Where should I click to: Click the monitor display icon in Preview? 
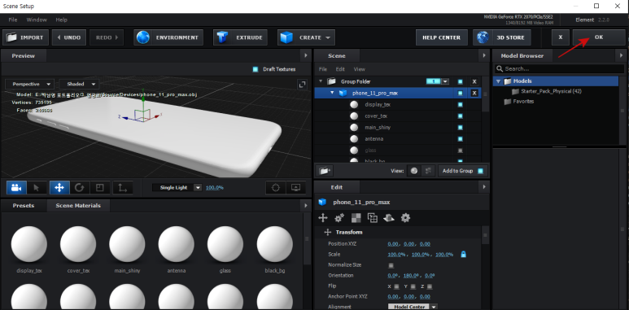pyautogui.click(x=295, y=187)
